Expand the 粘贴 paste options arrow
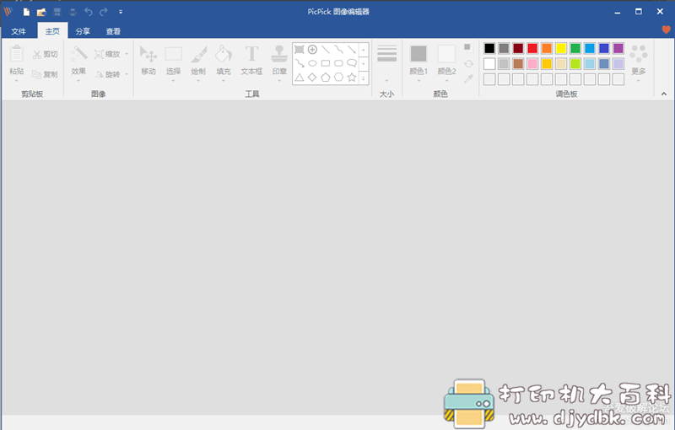This screenshot has width=675, height=430. pos(16,80)
